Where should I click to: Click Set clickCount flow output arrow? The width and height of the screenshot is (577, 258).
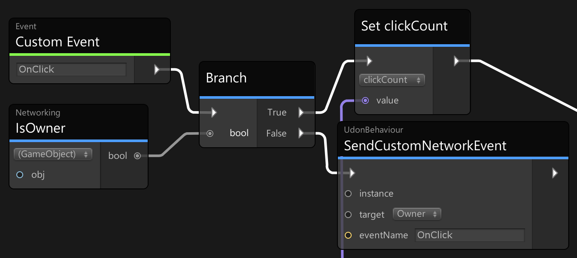(457, 61)
